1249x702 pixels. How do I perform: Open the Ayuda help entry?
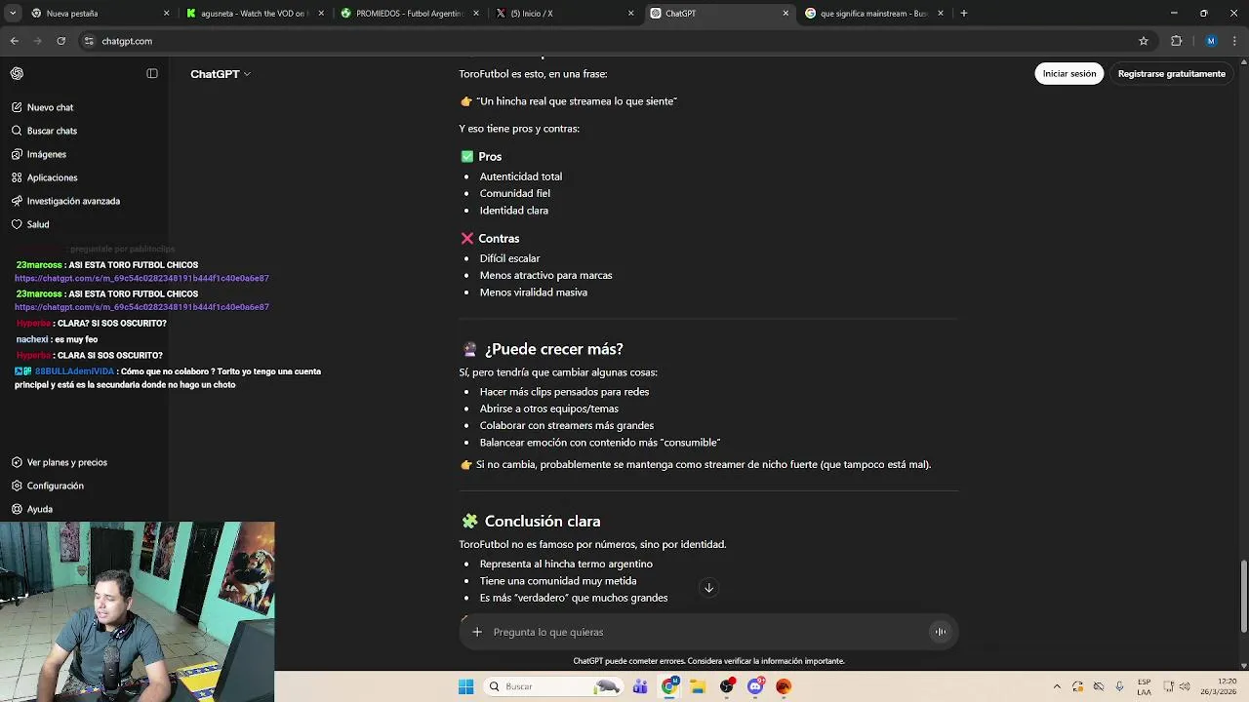click(39, 509)
